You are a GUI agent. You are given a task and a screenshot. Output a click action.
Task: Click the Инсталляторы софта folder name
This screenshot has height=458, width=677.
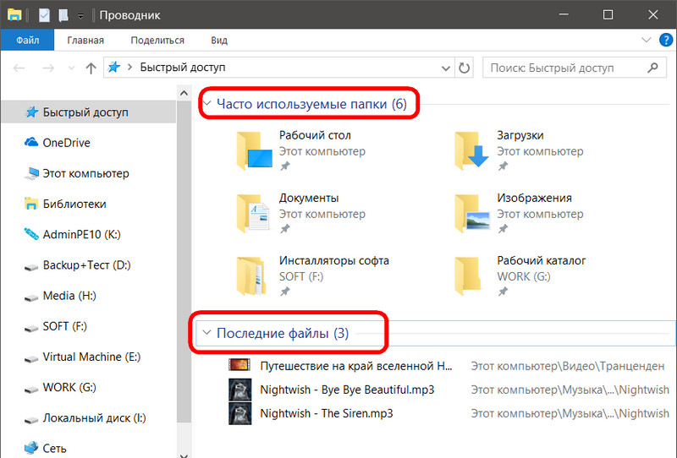tap(333, 260)
